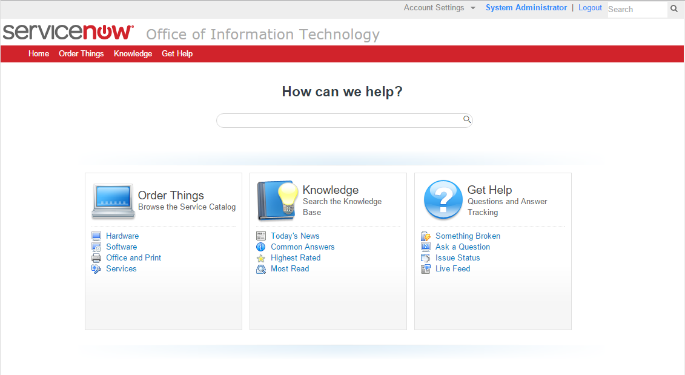Open the Common Answers link
This screenshot has width=685, height=375.
click(x=303, y=247)
